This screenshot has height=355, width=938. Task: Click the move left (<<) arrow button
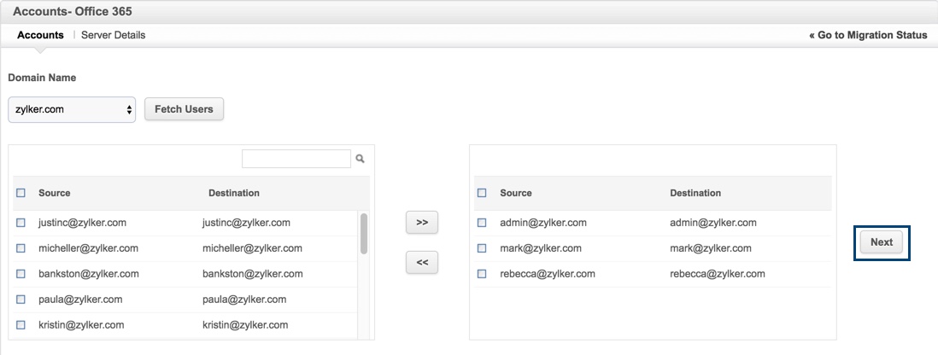click(421, 263)
